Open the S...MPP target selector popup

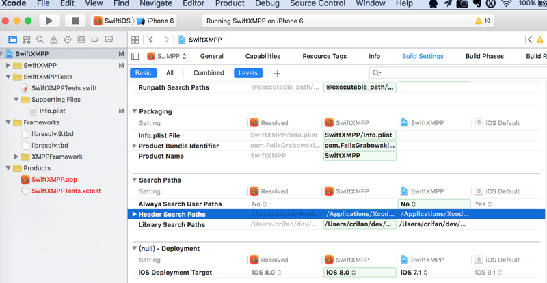(x=167, y=56)
